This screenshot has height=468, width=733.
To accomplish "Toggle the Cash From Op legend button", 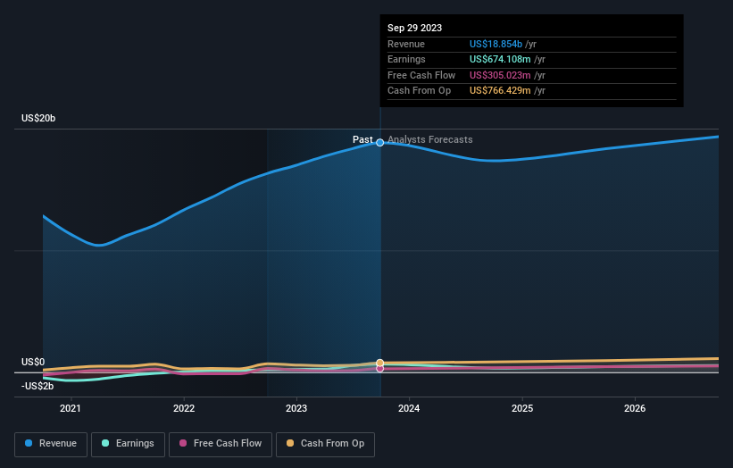I will [325, 444].
